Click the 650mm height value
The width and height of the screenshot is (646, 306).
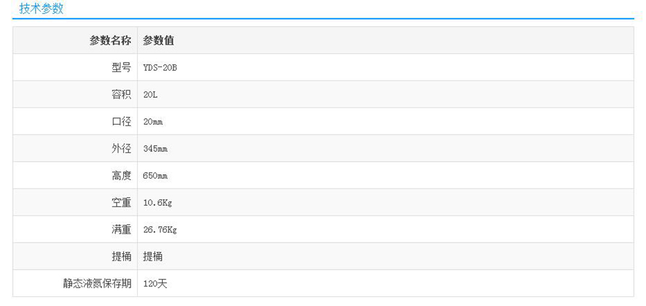coord(155,176)
